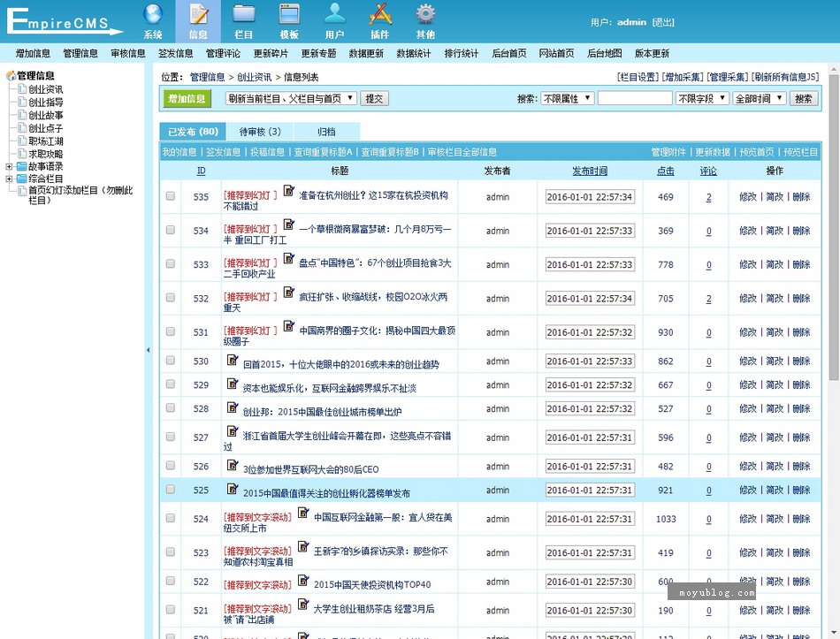Click the 提交 button
Screen dimensions: 840x639
(374, 99)
